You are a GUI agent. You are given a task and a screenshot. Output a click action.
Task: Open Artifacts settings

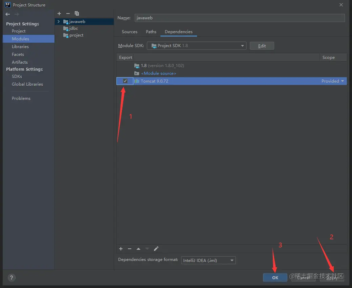(x=20, y=62)
